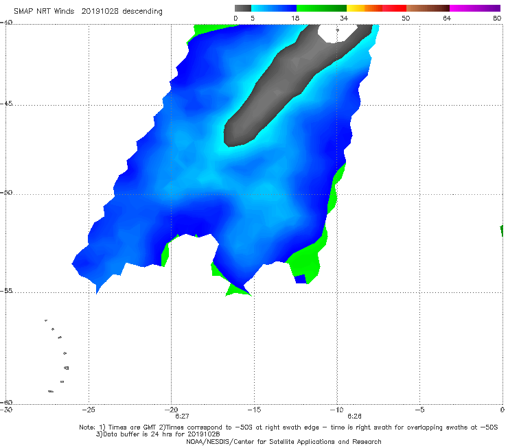Click the longitude label '-10'
Viewport: 508px width, 446px height.
336,410
